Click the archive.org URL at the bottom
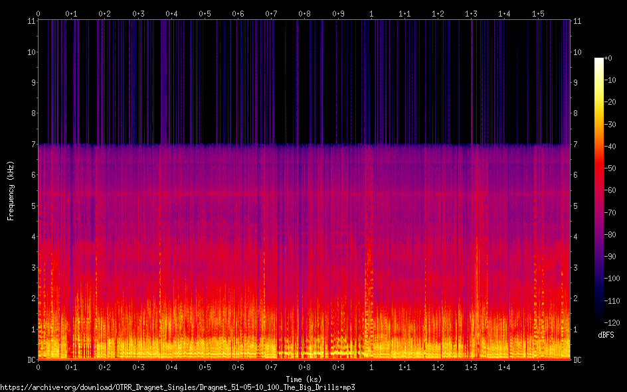 pos(178,387)
